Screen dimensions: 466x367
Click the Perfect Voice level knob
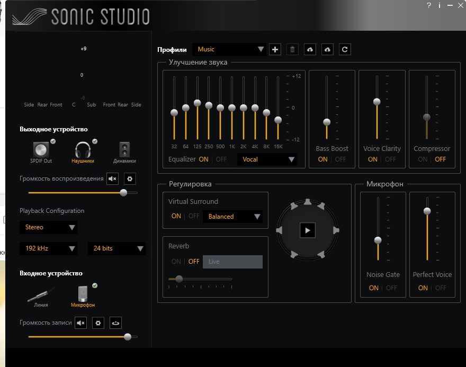[x=427, y=211]
